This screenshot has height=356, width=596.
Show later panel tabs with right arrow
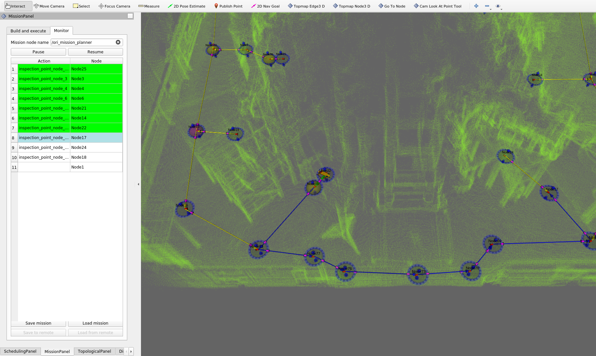131,351
